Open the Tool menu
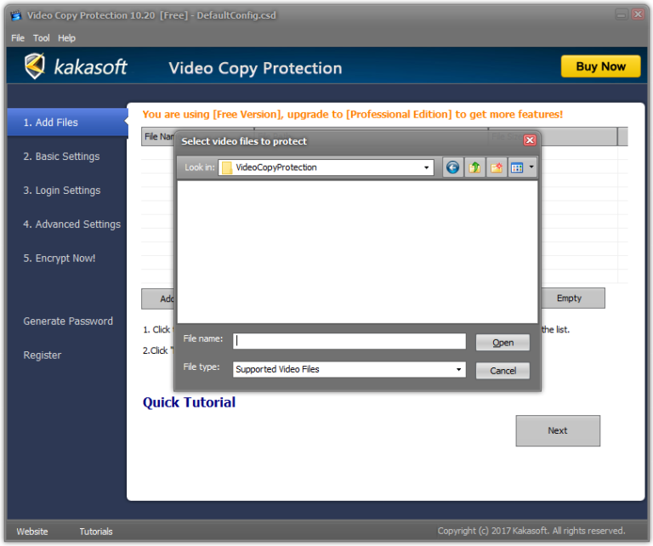Viewport: 653px width, 546px height. 42,38
